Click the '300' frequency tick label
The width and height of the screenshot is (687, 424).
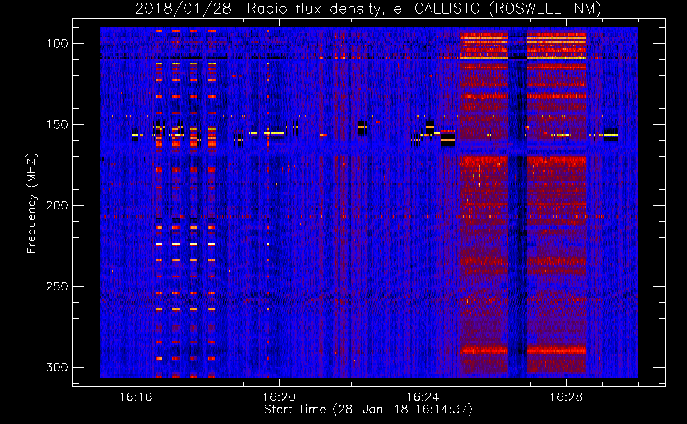[x=56, y=367]
